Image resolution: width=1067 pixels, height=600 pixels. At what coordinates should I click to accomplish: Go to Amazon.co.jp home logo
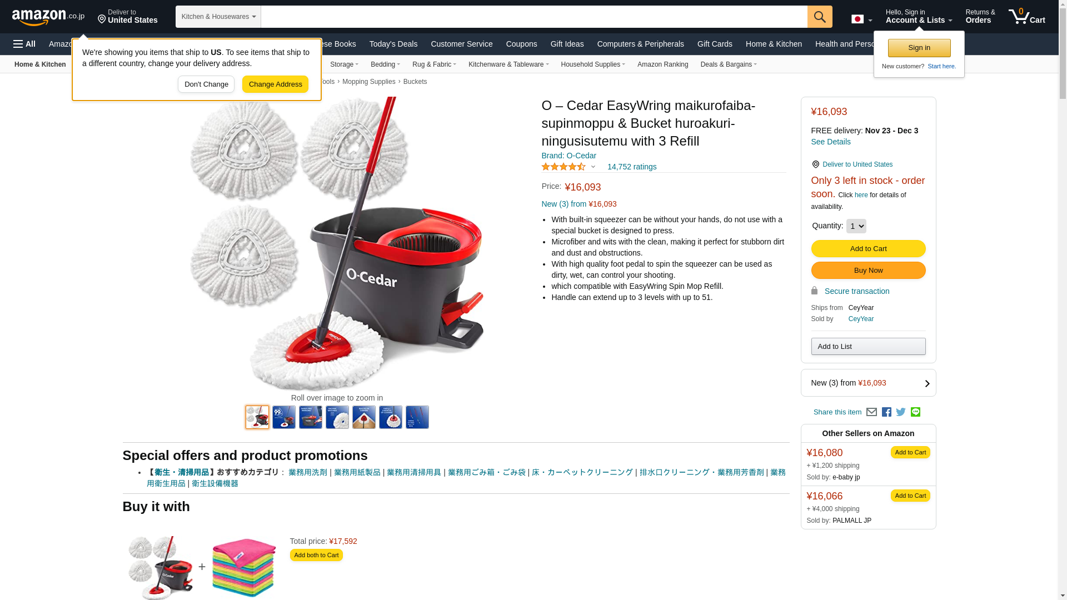(48, 17)
